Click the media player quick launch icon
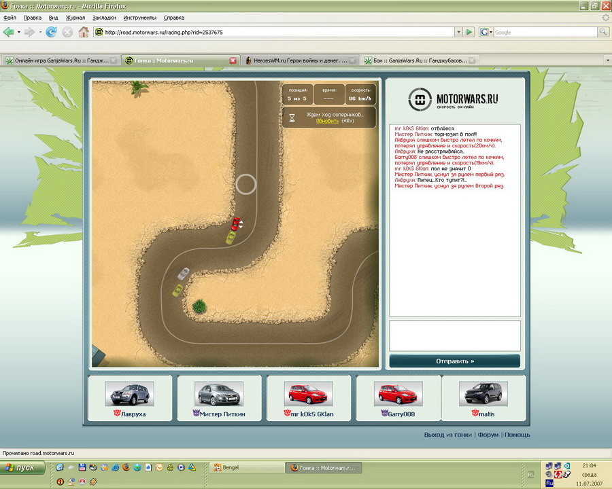The height and width of the screenshot is (489, 612). [x=181, y=467]
